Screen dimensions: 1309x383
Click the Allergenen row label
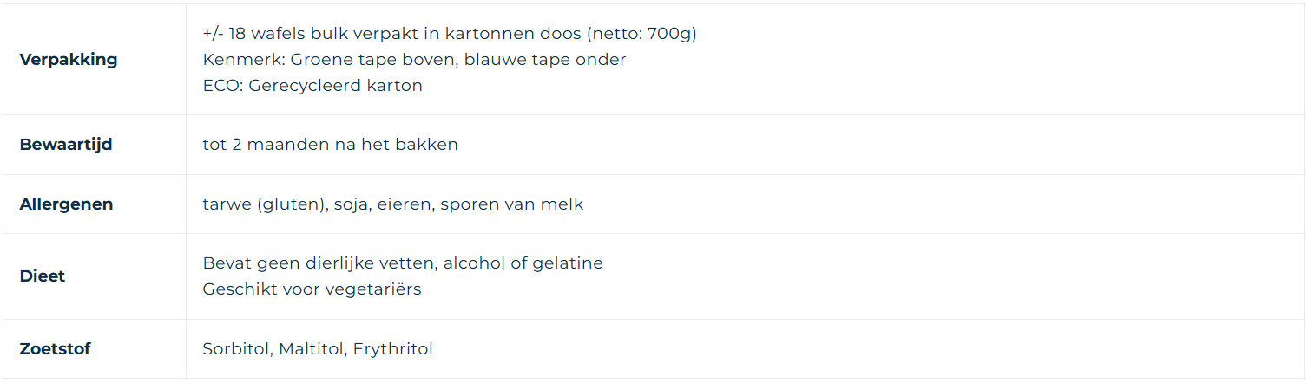(66, 204)
